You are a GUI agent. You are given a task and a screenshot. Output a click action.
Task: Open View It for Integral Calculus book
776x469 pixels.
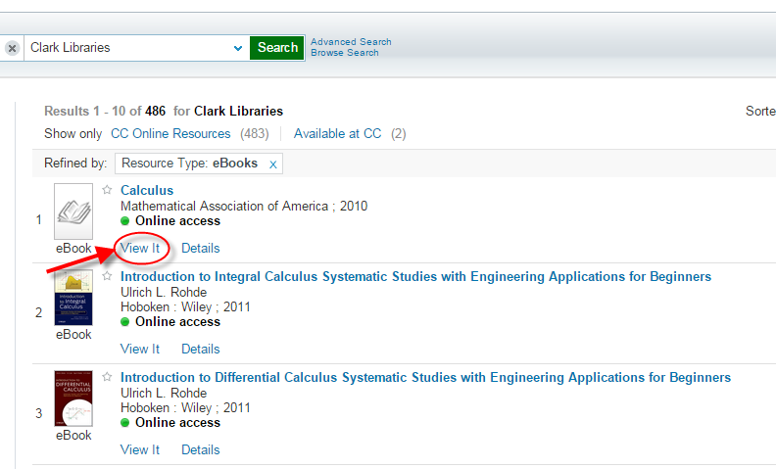(x=140, y=349)
